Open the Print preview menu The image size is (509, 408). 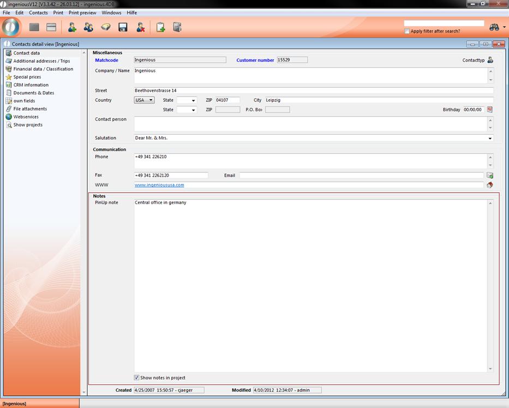82,13
